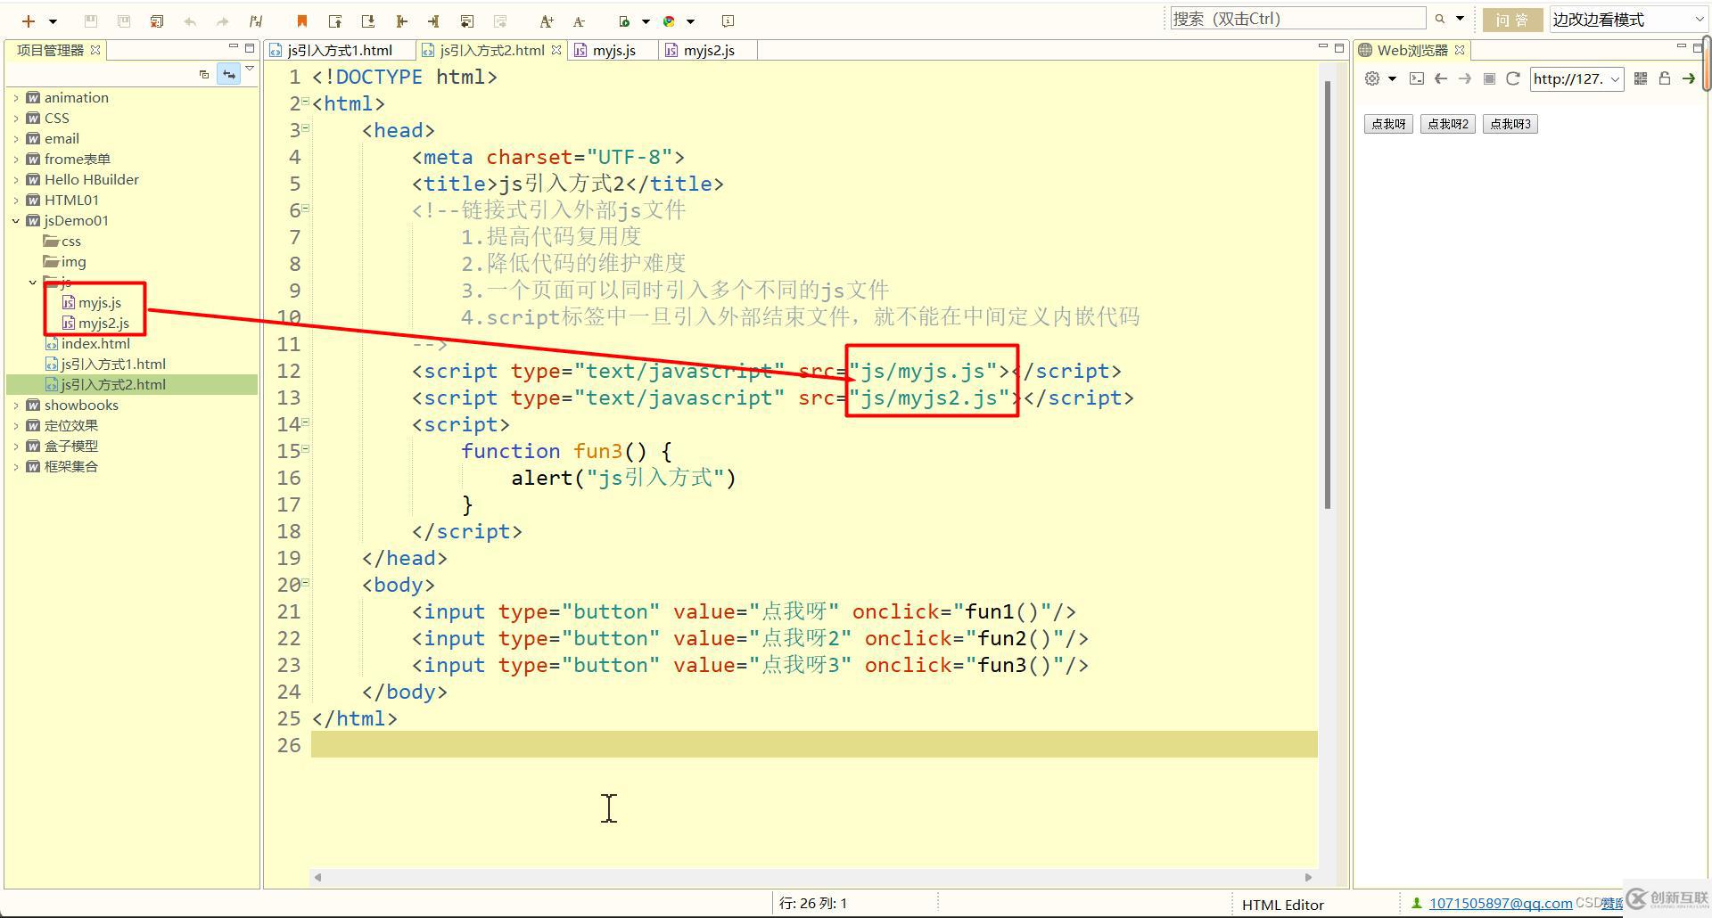The image size is (1712, 918).
Task: Decrease font size with the A- icon
Action: 579,20
